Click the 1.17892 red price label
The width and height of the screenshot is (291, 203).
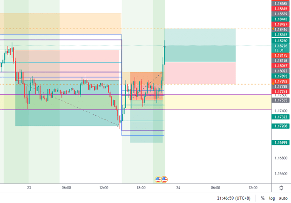point(281,81)
